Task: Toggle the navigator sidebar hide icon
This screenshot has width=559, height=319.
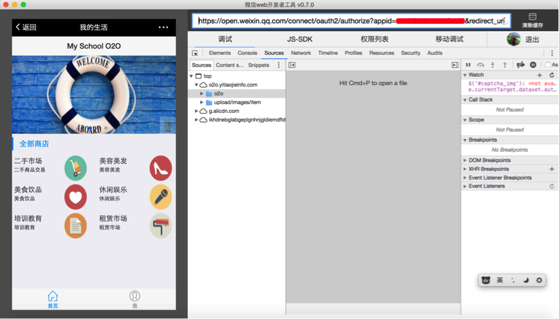Action: coord(291,65)
